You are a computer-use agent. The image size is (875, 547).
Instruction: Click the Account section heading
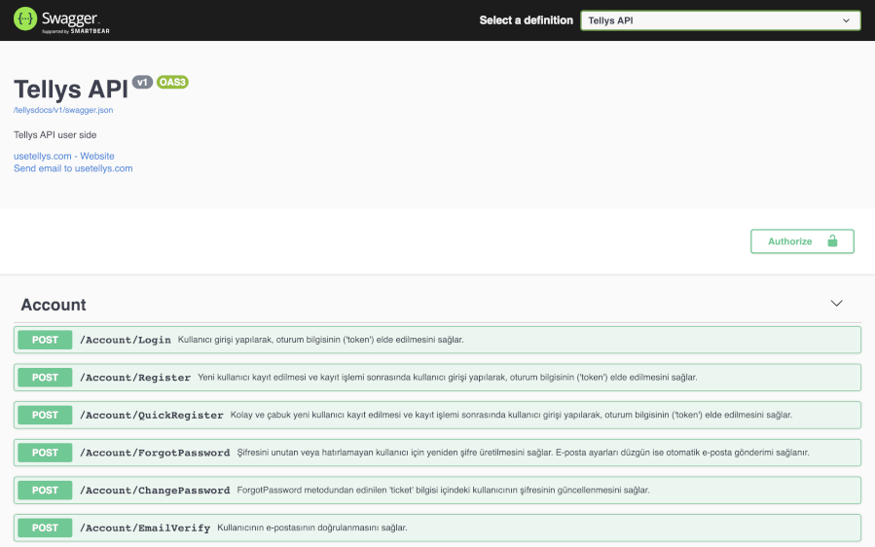[x=54, y=305]
